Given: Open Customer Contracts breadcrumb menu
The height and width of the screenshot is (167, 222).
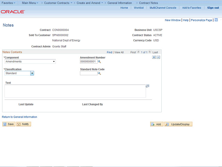Looking at the screenshot, I should pyautogui.click(x=58, y=3).
